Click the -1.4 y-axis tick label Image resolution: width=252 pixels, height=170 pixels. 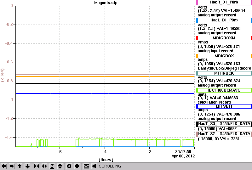9,137
